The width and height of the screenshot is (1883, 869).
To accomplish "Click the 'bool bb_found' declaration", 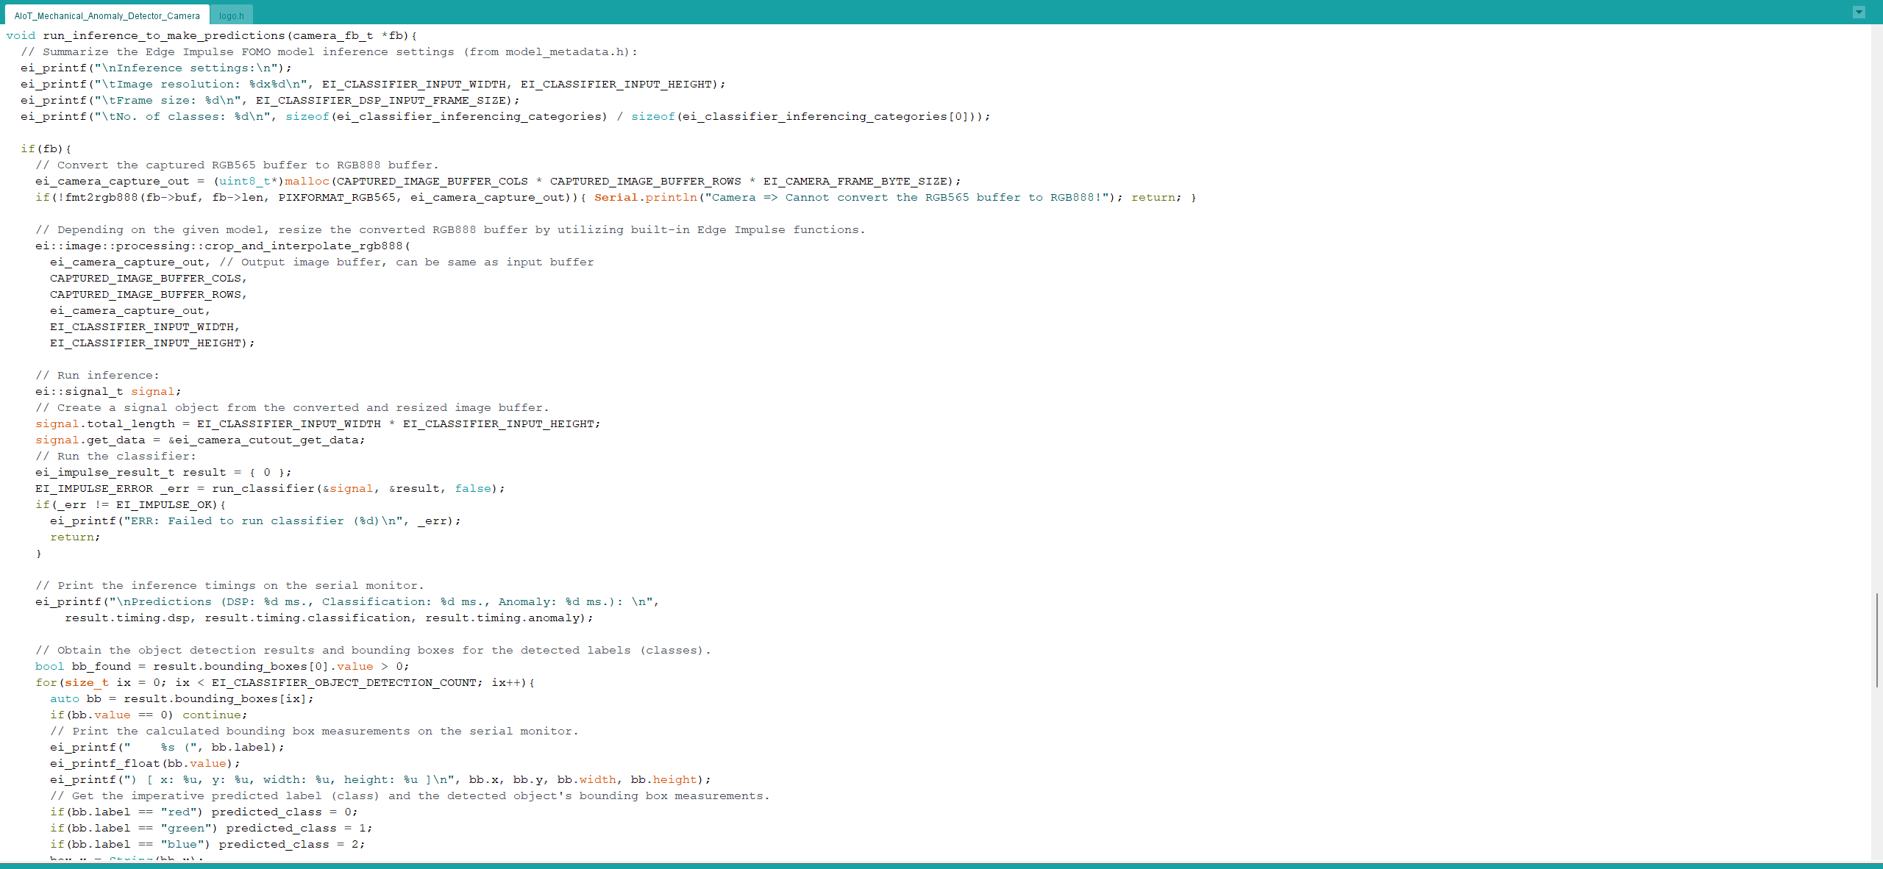I will pos(82,666).
